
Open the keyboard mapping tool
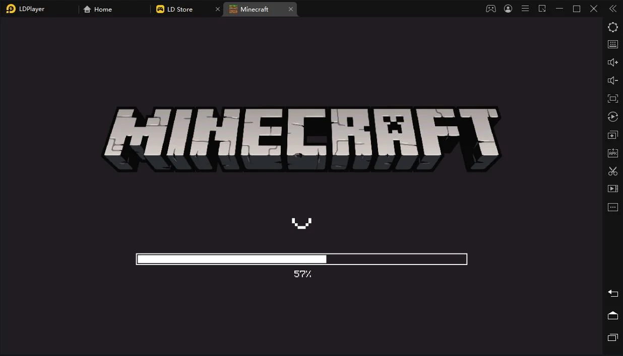[613, 44]
